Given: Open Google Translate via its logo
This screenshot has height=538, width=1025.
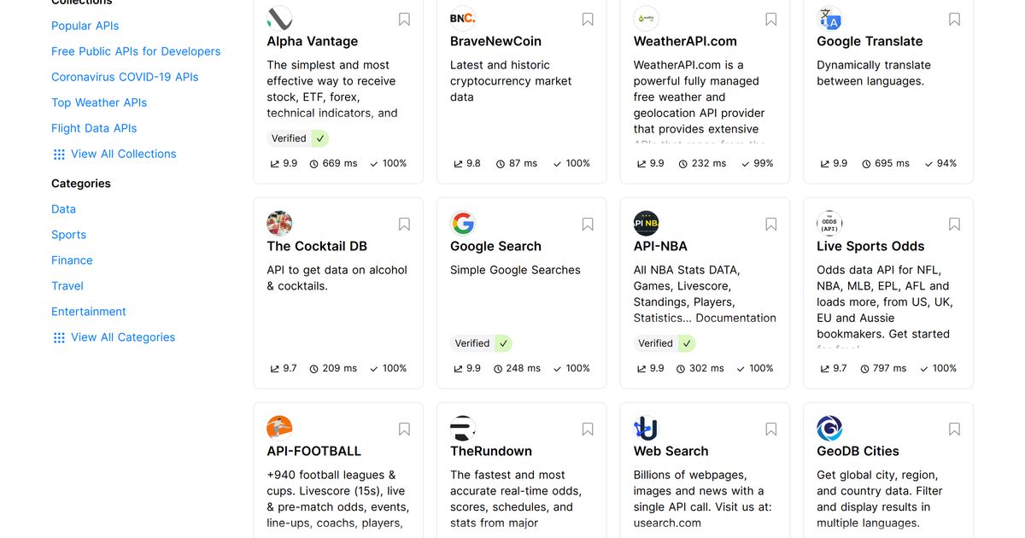Looking at the screenshot, I should (830, 18).
